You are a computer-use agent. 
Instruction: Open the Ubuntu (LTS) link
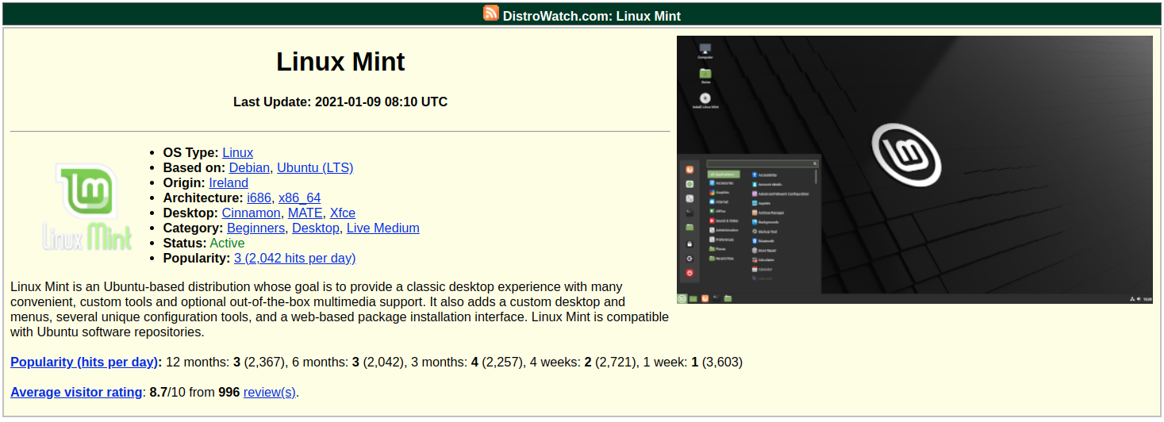point(315,168)
